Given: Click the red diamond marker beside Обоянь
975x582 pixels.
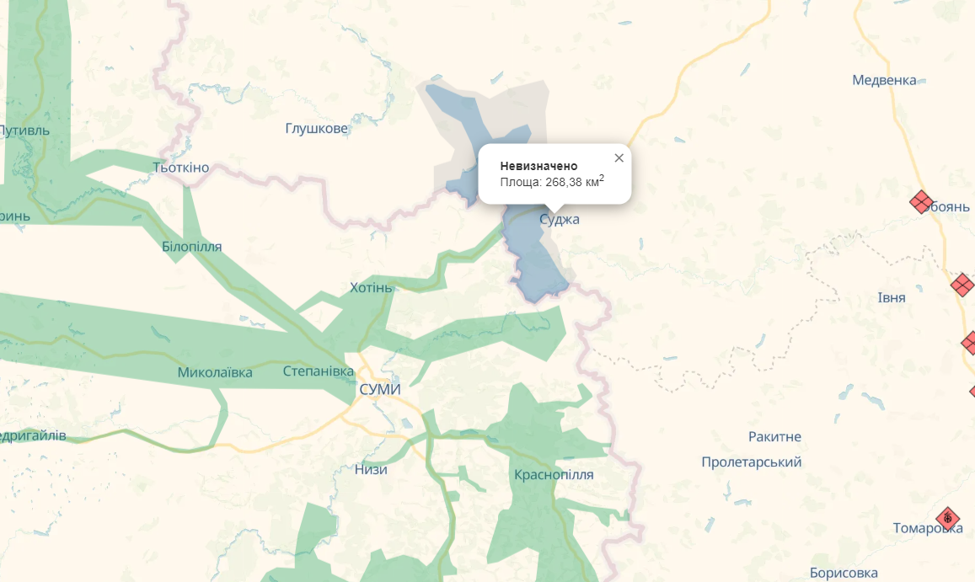Looking at the screenshot, I should tap(921, 201).
